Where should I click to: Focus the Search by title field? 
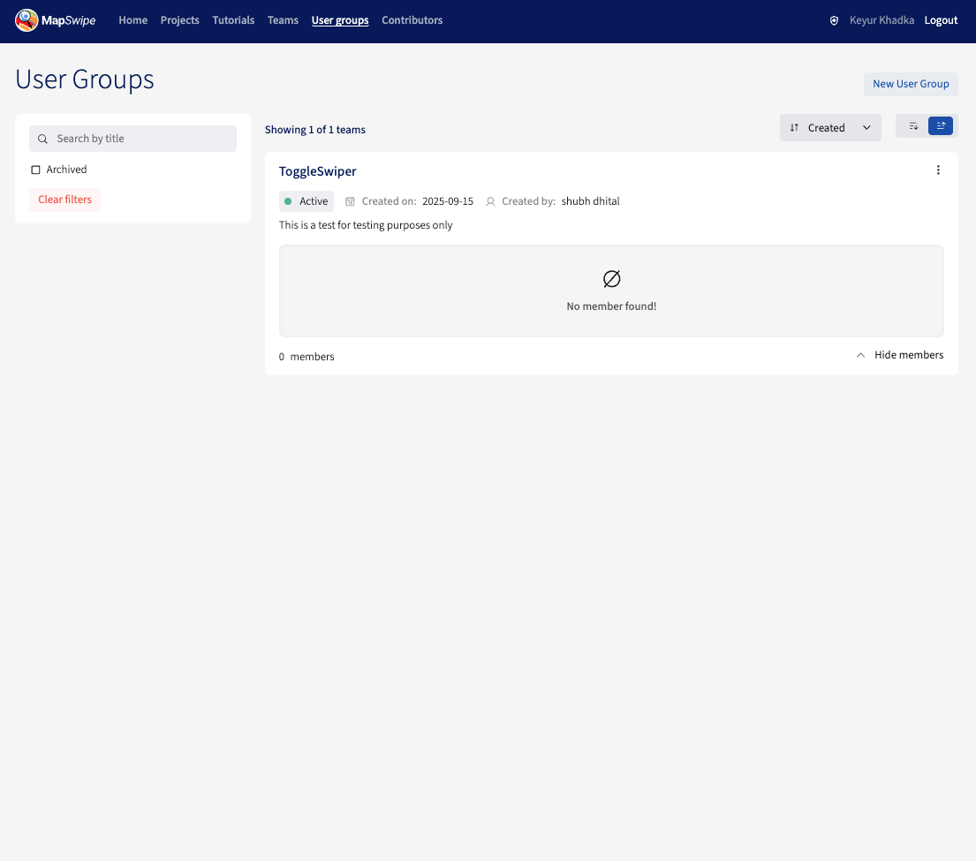coord(141,139)
